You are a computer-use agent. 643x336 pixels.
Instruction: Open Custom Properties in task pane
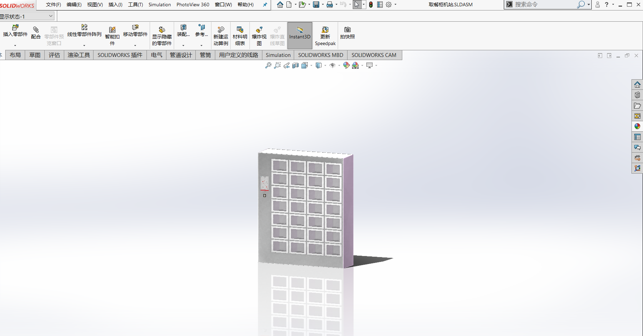[637, 137]
